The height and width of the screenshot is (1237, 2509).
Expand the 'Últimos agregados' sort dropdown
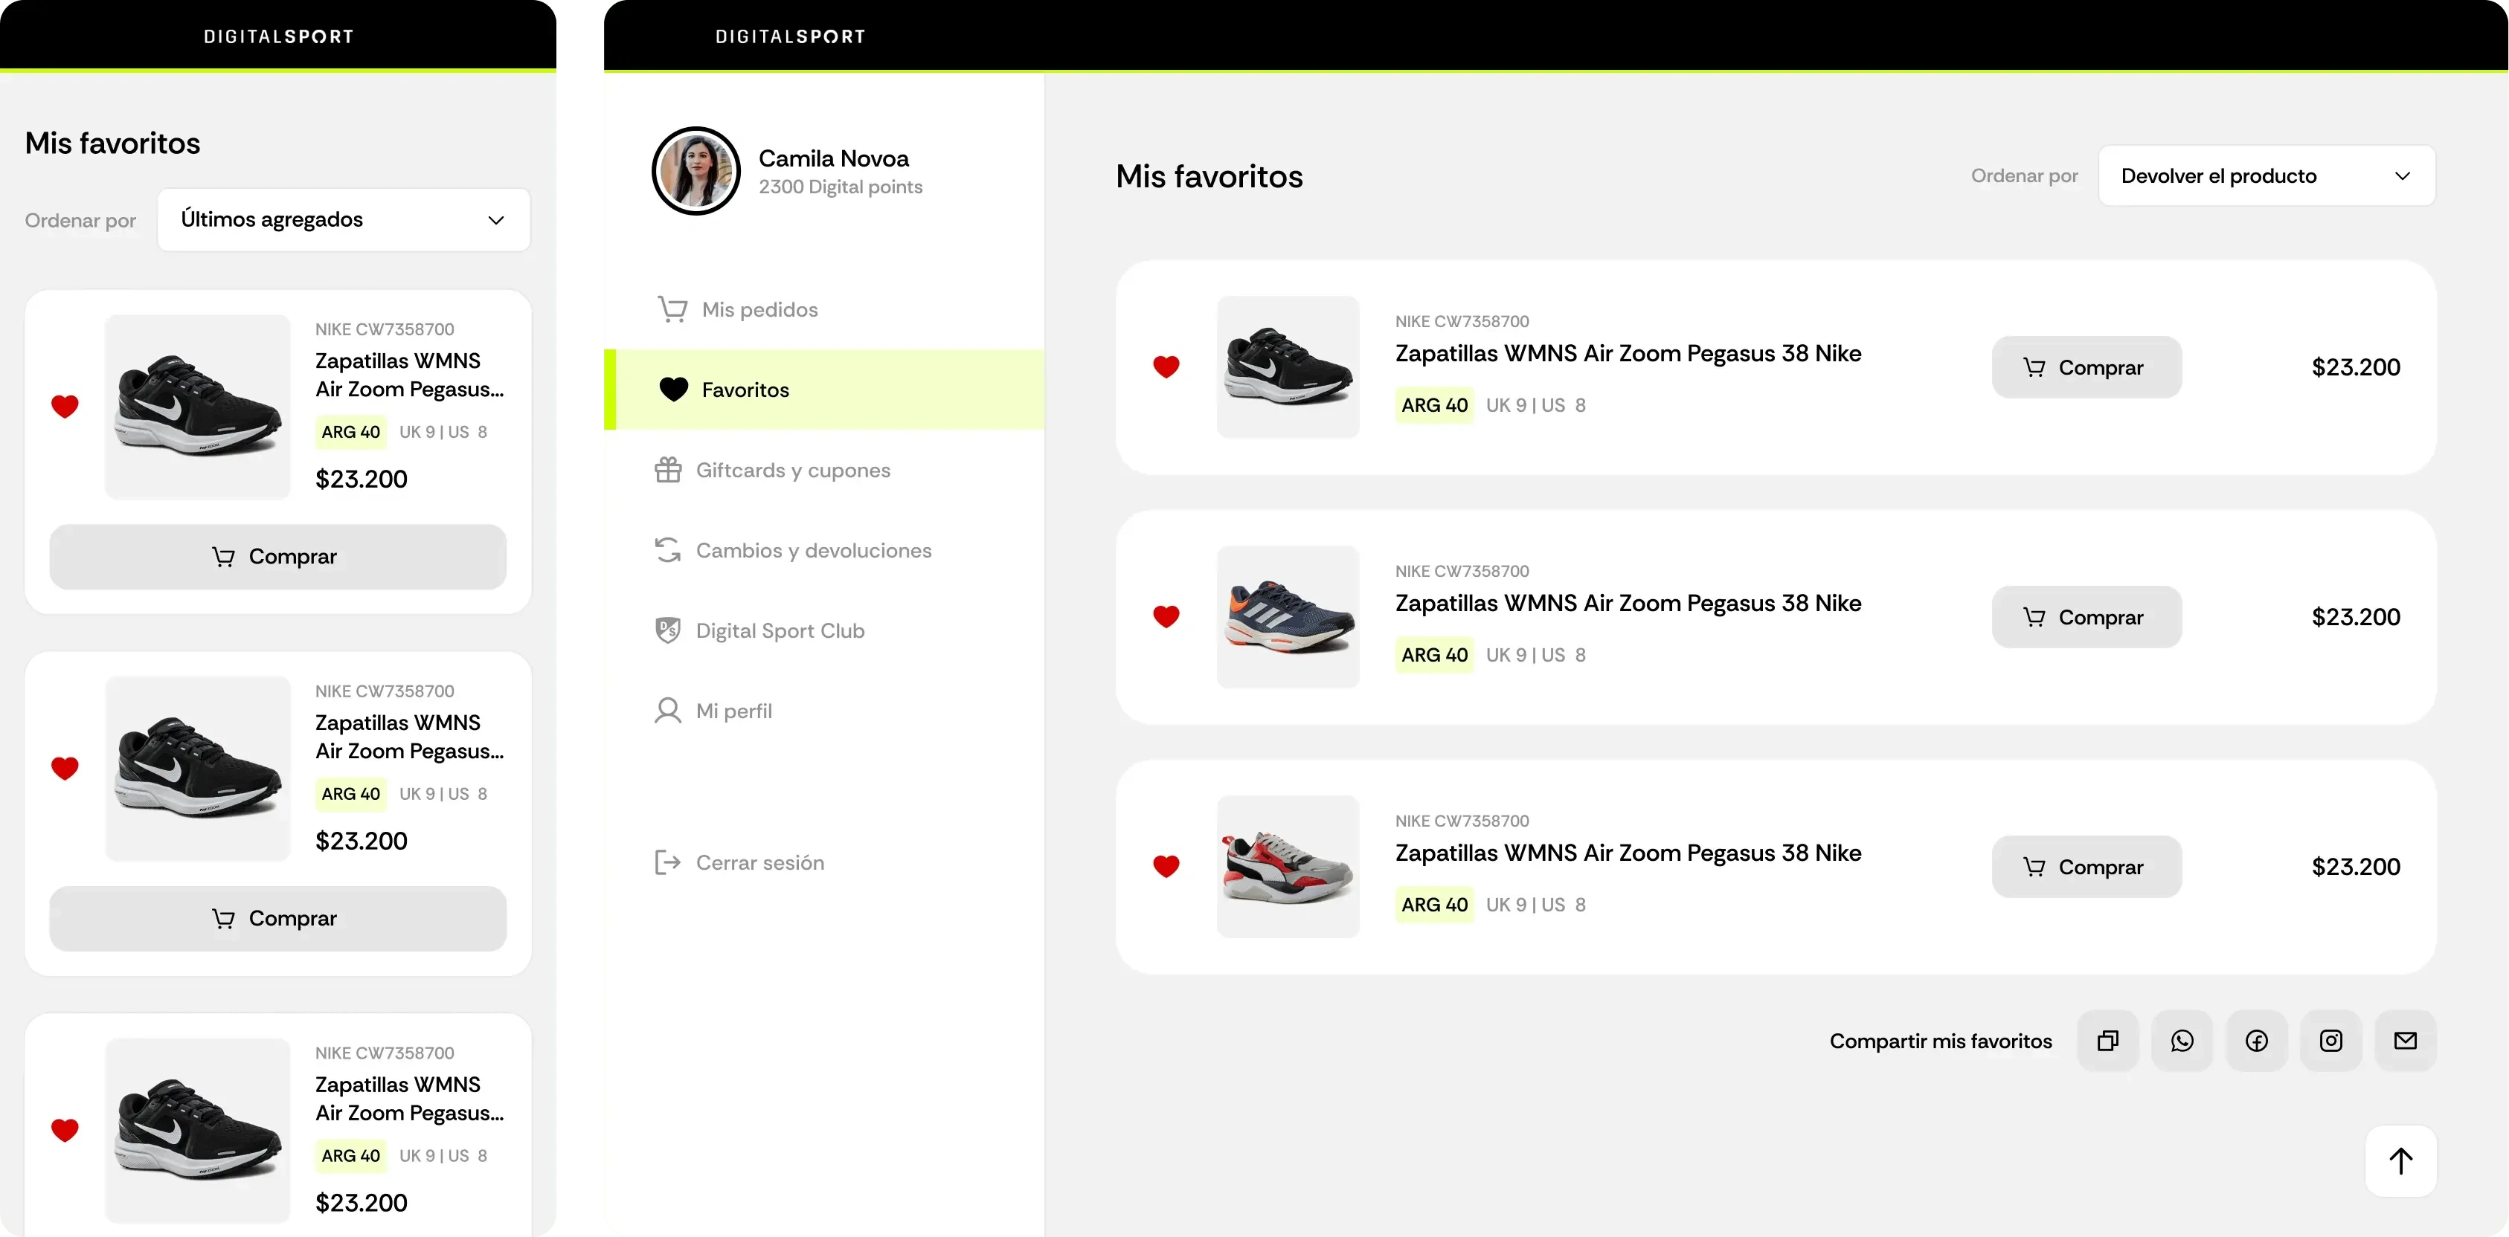tap(343, 220)
